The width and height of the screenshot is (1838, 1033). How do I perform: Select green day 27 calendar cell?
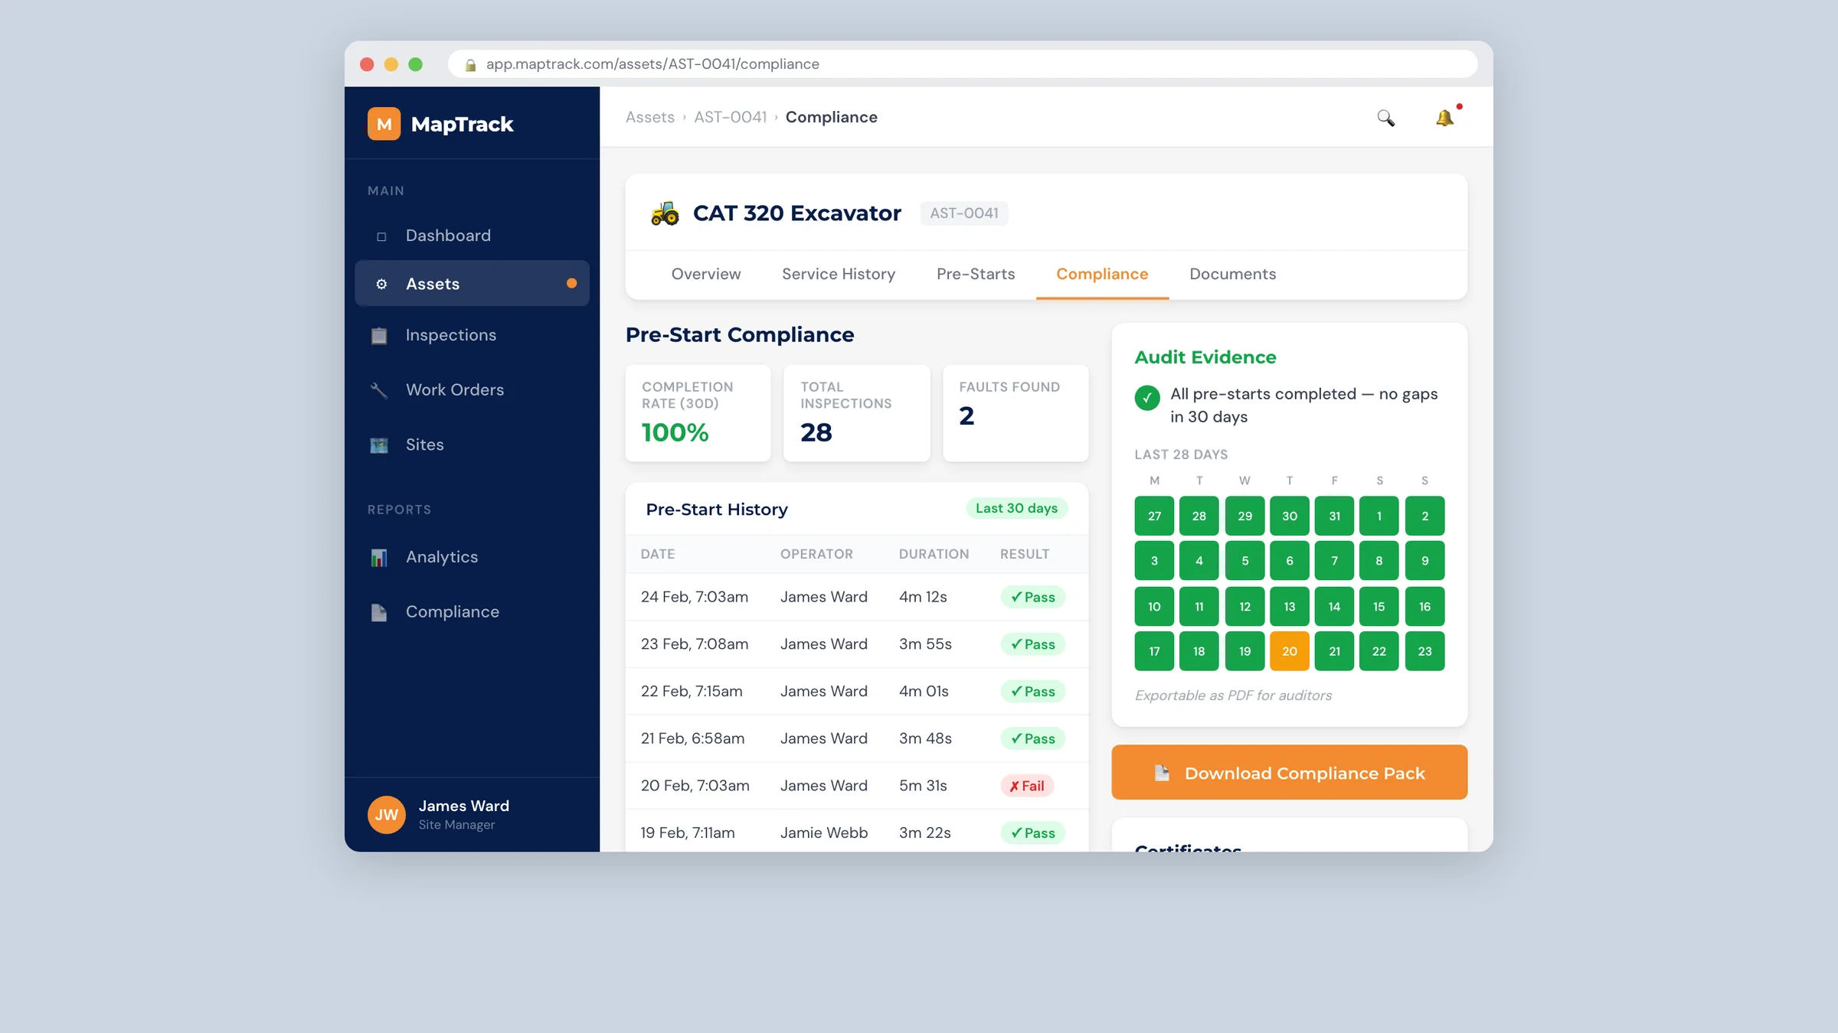click(x=1154, y=516)
